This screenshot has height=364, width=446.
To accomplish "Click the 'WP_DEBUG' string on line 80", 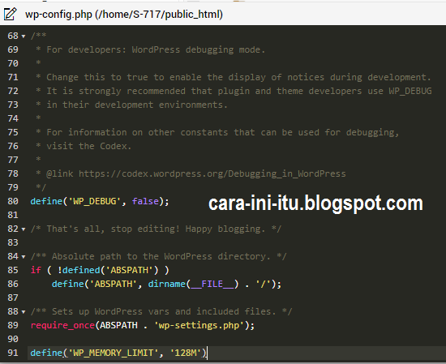I will (x=95, y=201).
